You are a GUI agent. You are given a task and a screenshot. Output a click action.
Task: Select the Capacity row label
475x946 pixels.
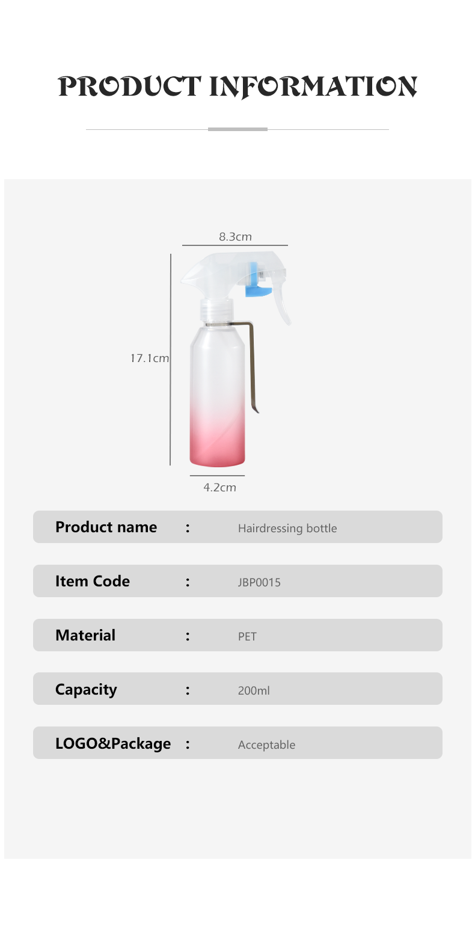[x=86, y=690]
